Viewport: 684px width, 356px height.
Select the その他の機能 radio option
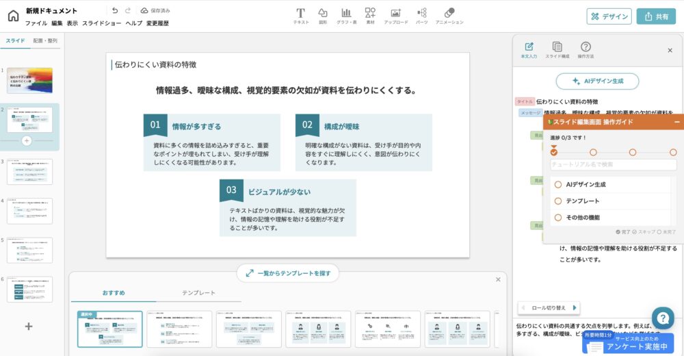[x=558, y=217]
